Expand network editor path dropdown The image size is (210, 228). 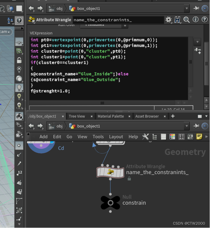coord(187,126)
